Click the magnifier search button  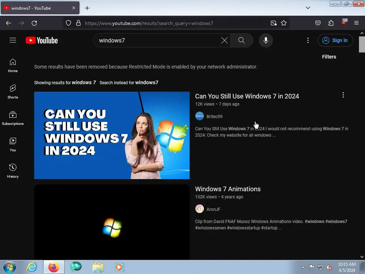point(242,40)
